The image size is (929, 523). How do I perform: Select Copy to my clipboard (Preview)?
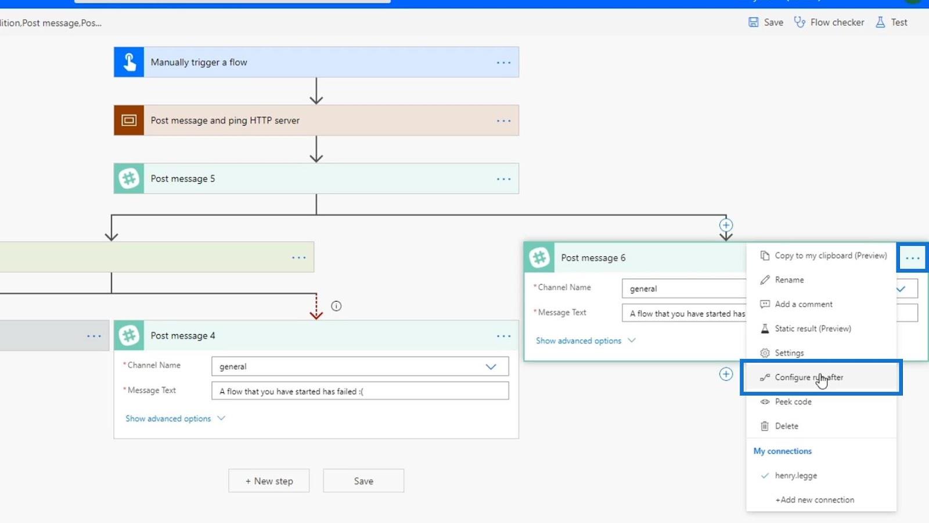(822, 255)
